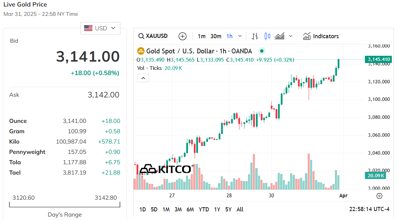Switch the chart to 1m interval
Viewport: 397px width, 220px height.
pyautogui.click(x=201, y=36)
